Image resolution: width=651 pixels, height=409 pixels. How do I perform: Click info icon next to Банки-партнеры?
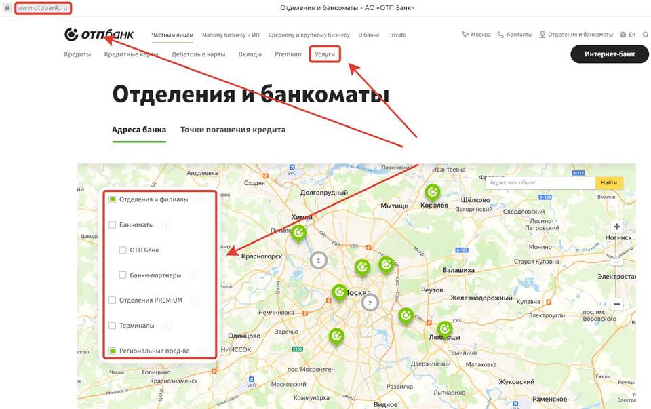193,275
